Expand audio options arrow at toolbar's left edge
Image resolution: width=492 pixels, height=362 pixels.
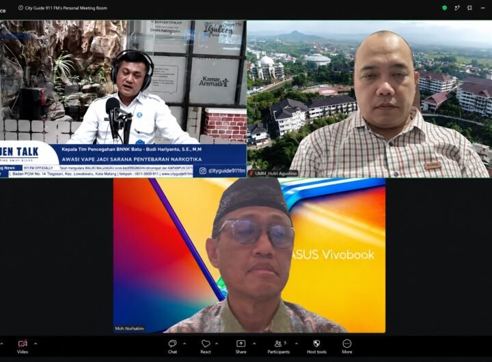click(x=1, y=344)
